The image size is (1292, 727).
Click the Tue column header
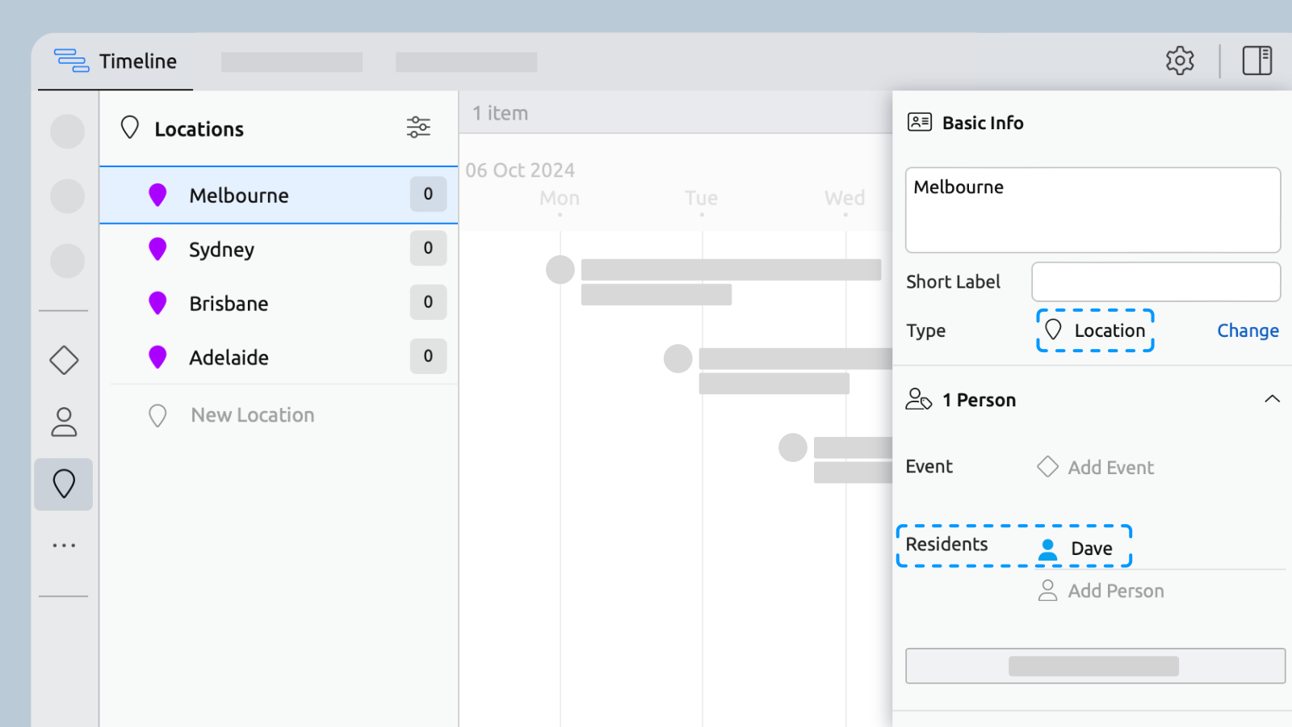pos(701,198)
